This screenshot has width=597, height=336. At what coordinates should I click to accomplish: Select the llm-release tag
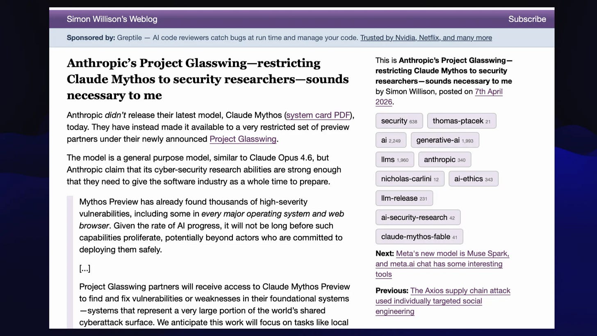click(404, 198)
